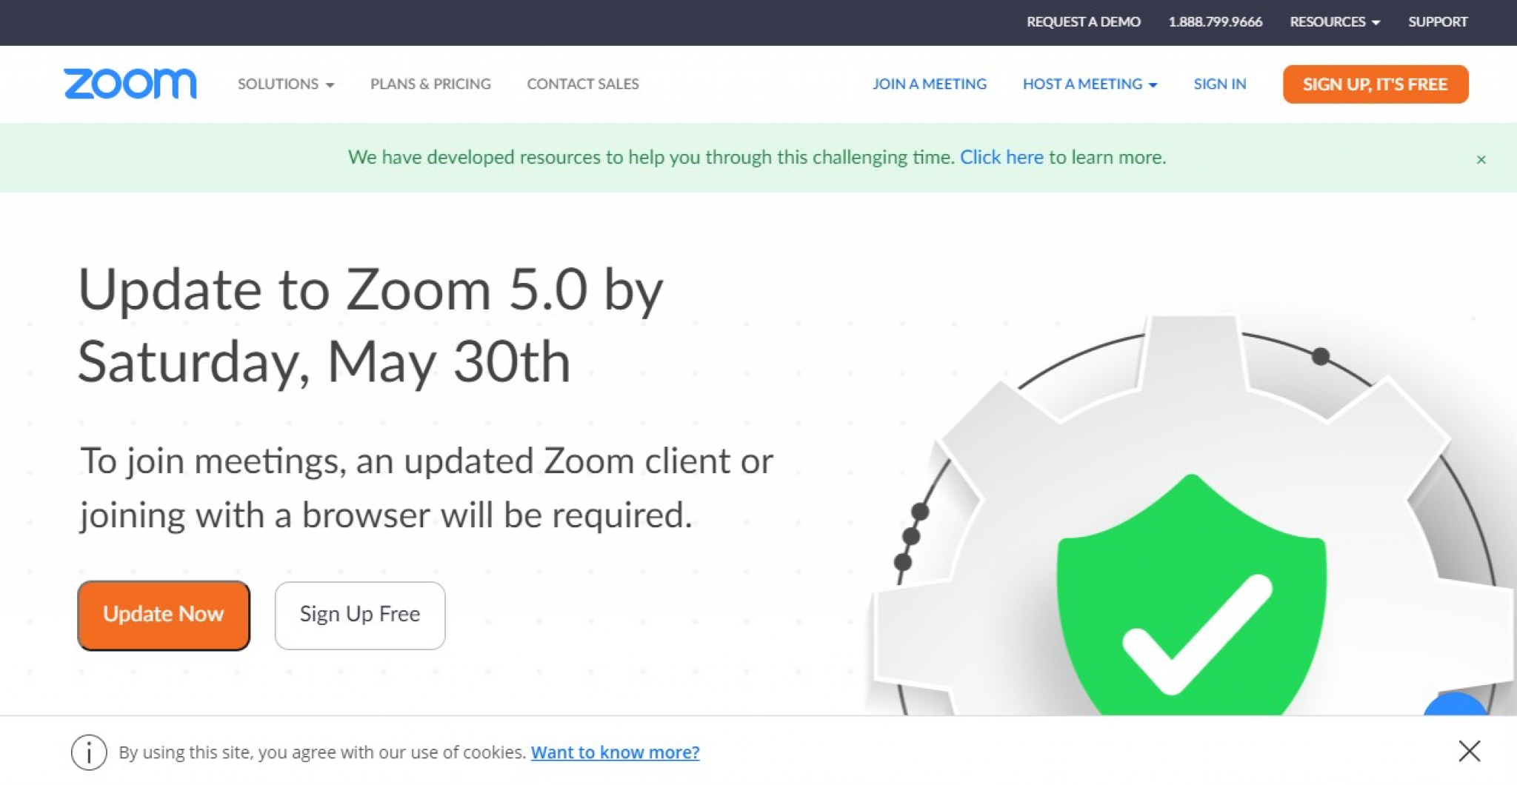Click Sign In
Viewport: 1517px width, 785px height.
pos(1219,84)
